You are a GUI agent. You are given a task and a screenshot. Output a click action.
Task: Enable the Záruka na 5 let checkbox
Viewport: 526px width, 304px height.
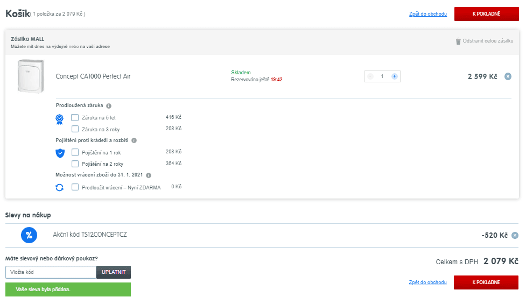tap(75, 117)
